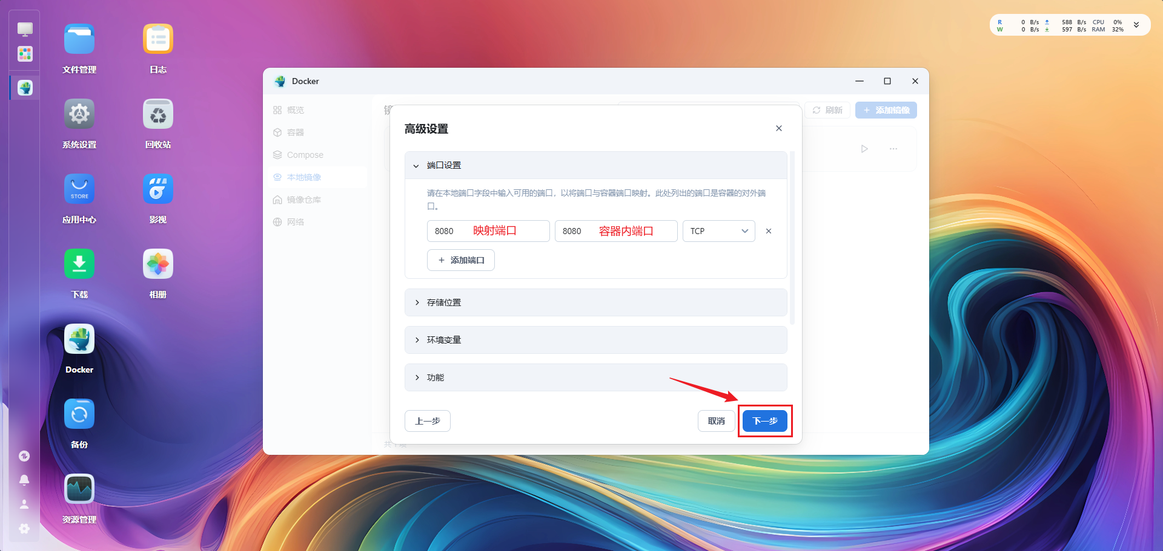Select 镜像仓库 in Docker sidebar
This screenshot has height=551, width=1163.
pyautogui.click(x=318, y=200)
